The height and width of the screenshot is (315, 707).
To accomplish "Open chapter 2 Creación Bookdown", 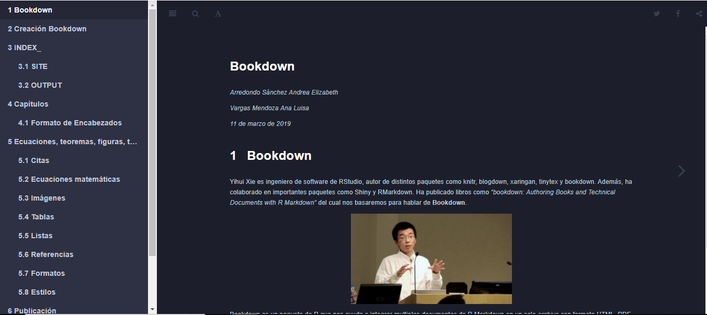I will (x=47, y=29).
